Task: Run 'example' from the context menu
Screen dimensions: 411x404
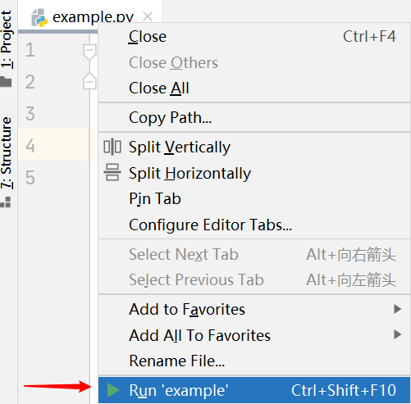Action: click(254, 390)
